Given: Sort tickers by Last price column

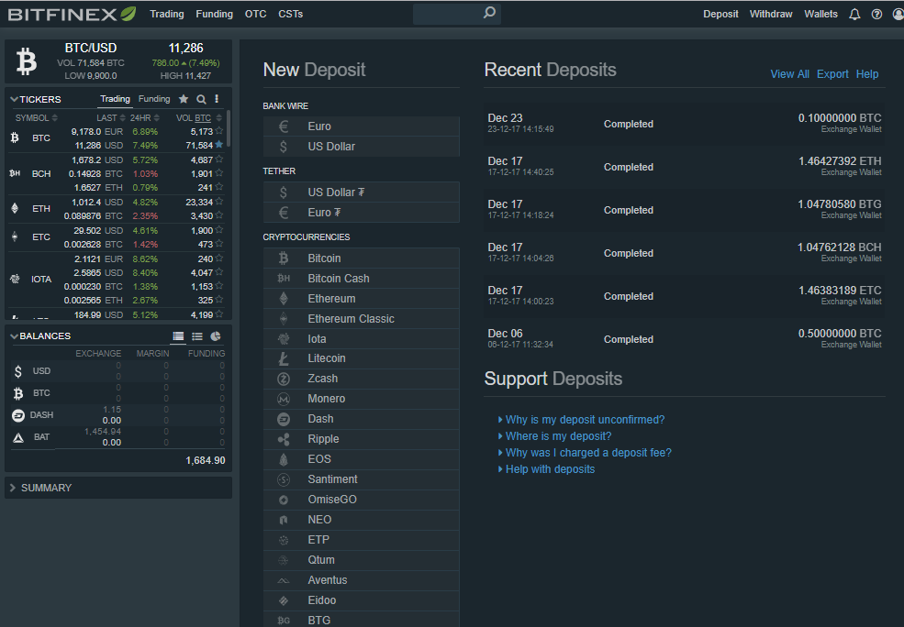Looking at the screenshot, I should (111, 117).
